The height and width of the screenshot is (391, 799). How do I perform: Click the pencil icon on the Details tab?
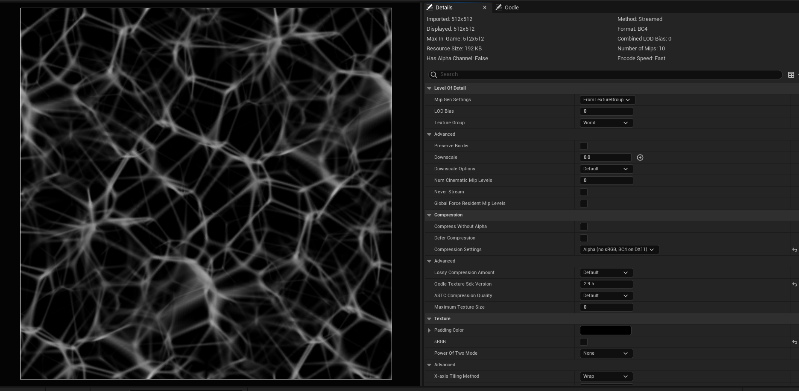tap(429, 7)
